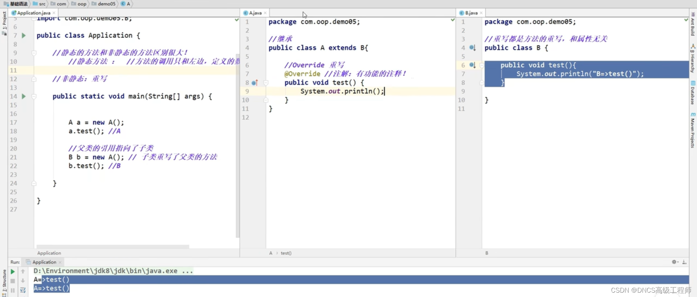Close the B.java editor tab
697x297 pixels.
pyautogui.click(x=481, y=13)
